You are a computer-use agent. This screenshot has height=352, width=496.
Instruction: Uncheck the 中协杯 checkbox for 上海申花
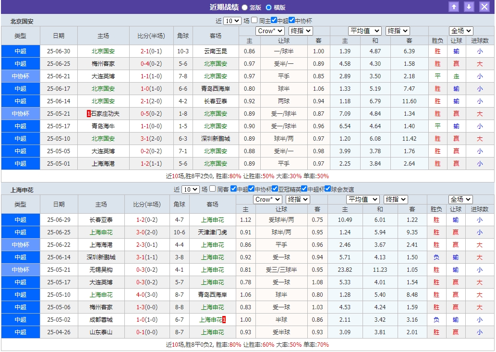(252, 190)
